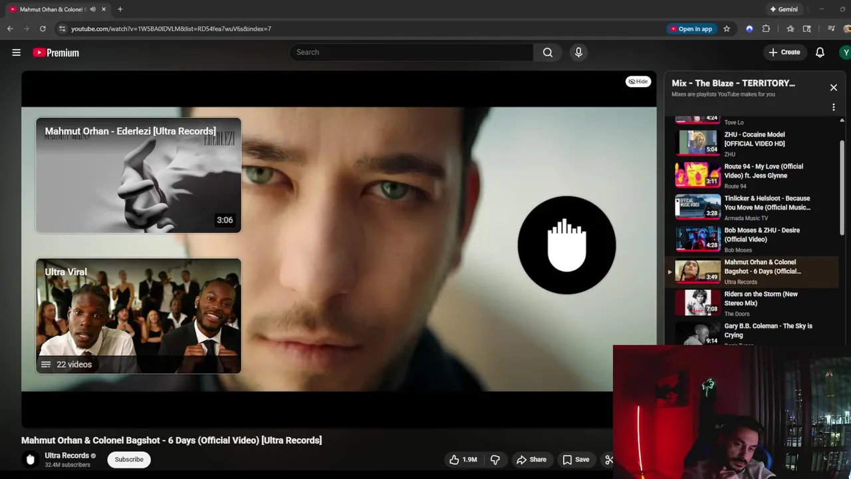This screenshot has width=851, height=479.
Task: Open Gemini assistant button
Action: pyautogui.click(x=783, y=9)
